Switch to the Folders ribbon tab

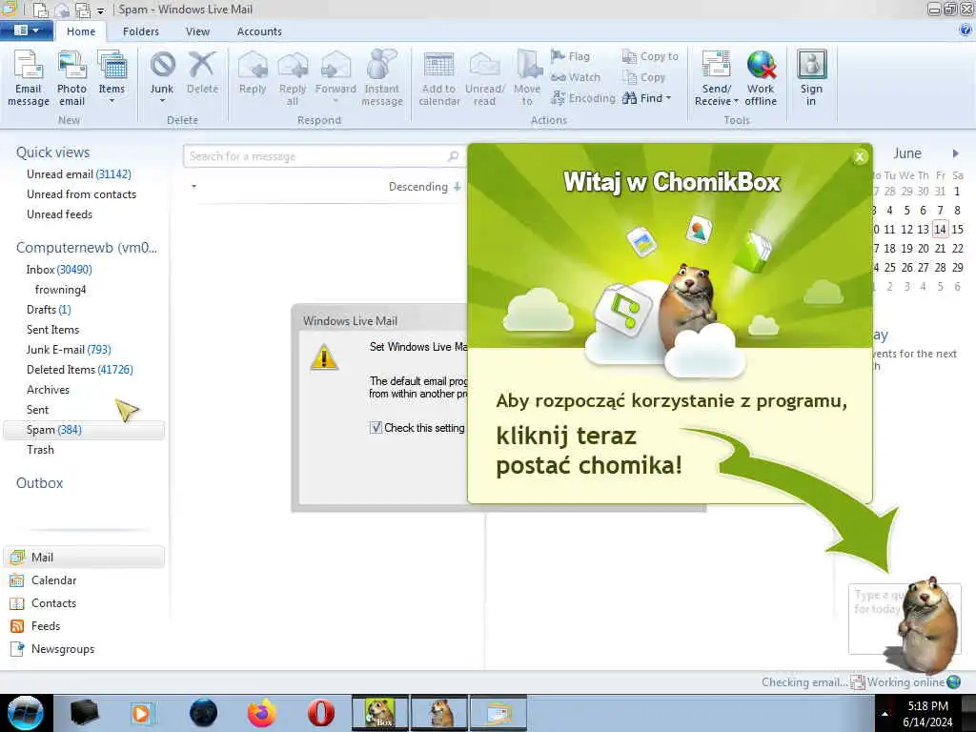pos(141,31)
